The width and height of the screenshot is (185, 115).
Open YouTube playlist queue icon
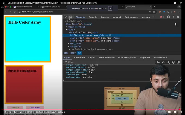pos(4,3)
